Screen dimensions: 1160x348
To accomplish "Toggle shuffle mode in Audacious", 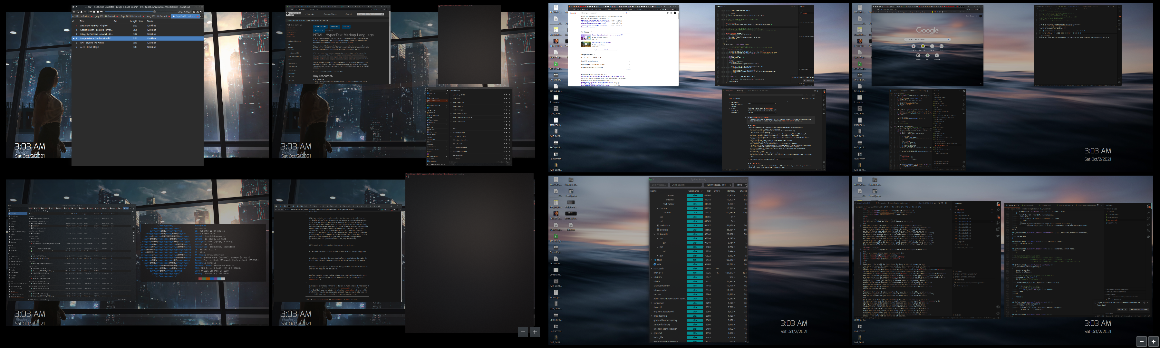I will point(197,12).
